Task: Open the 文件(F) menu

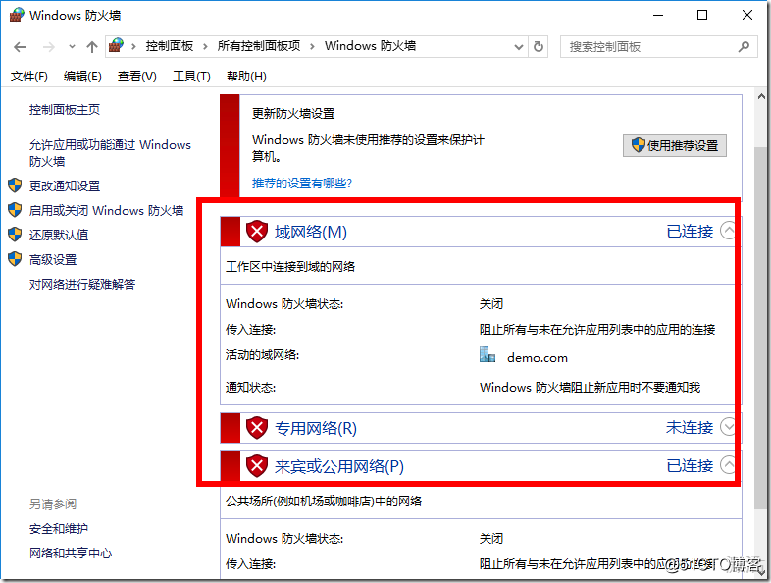Action: [29, 77]
